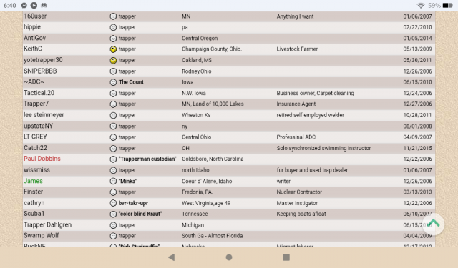Select "Keeping boats afloat" occupation text
This screenshot has height=268, width=458.
pos(301,214)
